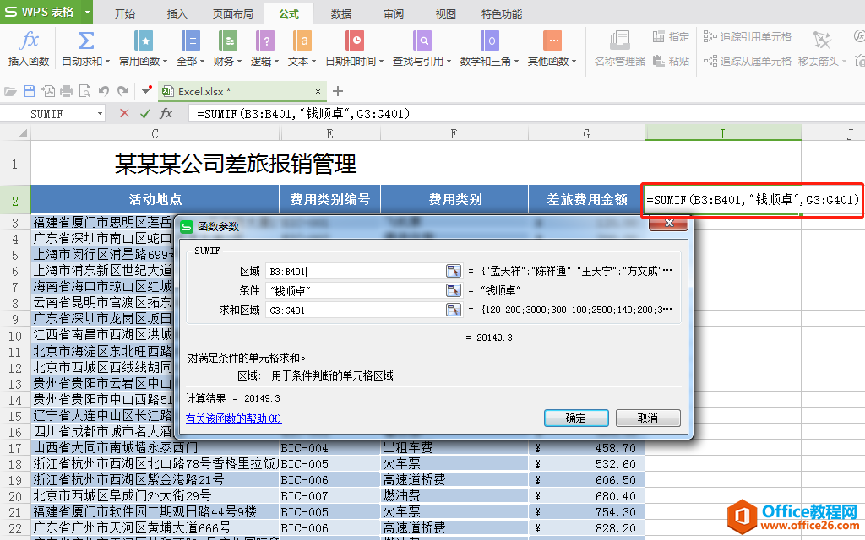Screen dimensions: 865x540
Task: Click the print icon in quick toolbar
Action: coord(66,91)
